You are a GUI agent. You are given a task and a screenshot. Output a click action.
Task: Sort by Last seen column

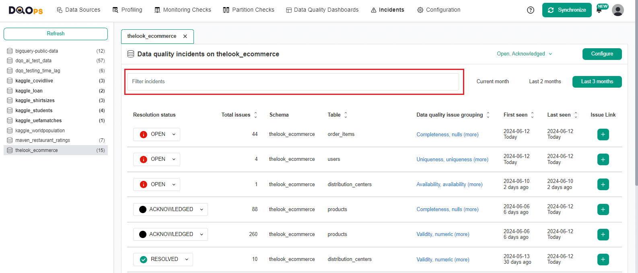(x=576, y=115)
